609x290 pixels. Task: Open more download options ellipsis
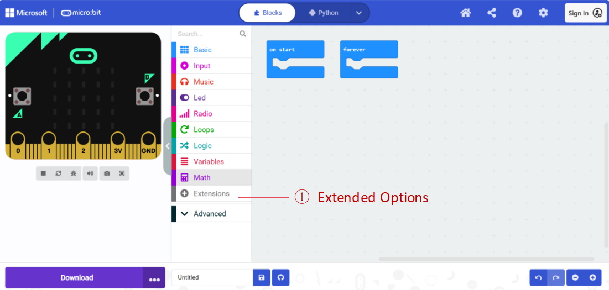click(x=154, y=278)
